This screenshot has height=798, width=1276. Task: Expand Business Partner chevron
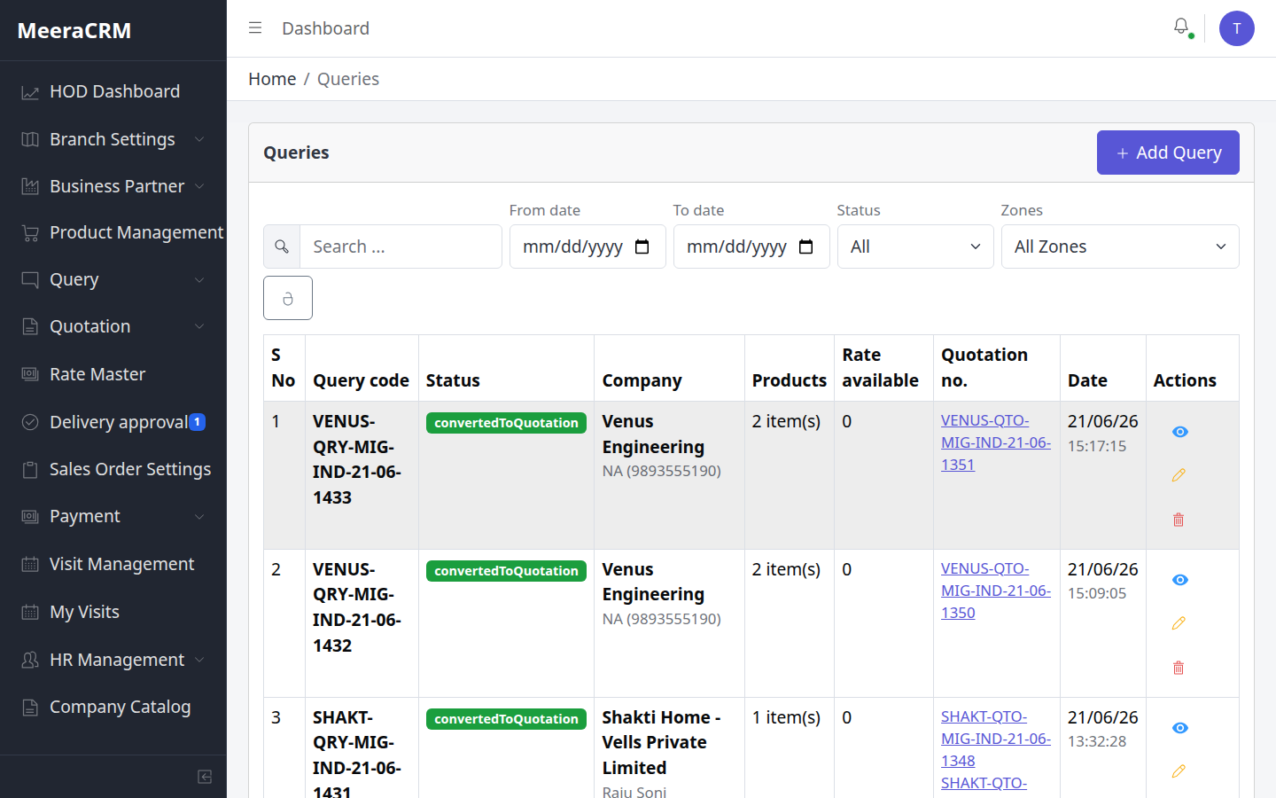click(199, 186)
